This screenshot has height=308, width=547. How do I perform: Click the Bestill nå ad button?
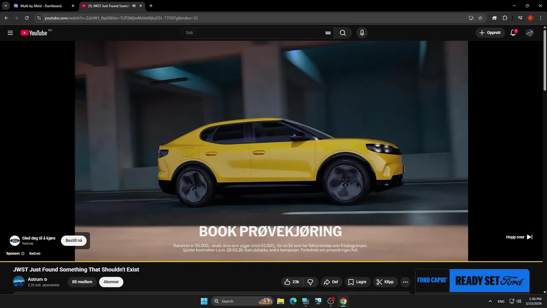click(x=74, y=240)
